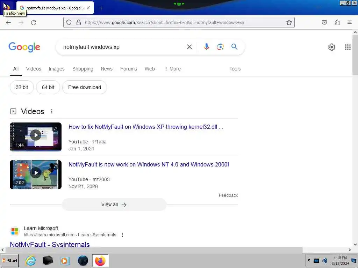Apply the 64 bit suggestion chip
The height and width of the screenshot is (268, 358).
(48, 87)
